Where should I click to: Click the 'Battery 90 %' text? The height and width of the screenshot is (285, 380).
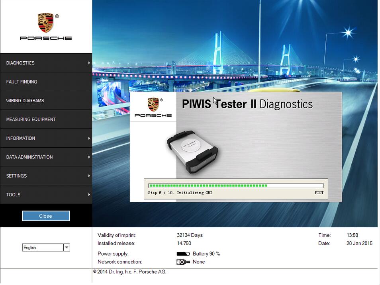coord(206,254)
